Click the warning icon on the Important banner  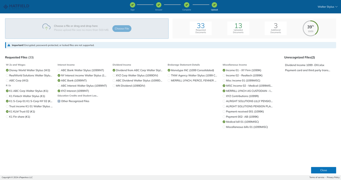(8, 45)
